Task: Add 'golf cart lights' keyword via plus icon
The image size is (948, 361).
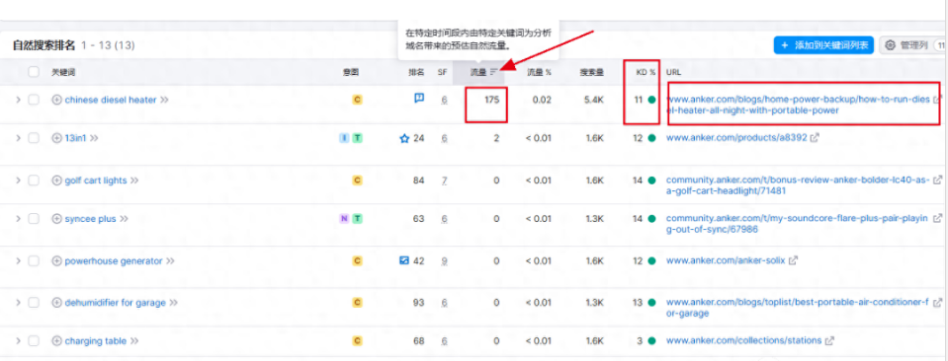Action: pyautogui.click(x=56, y=180)
